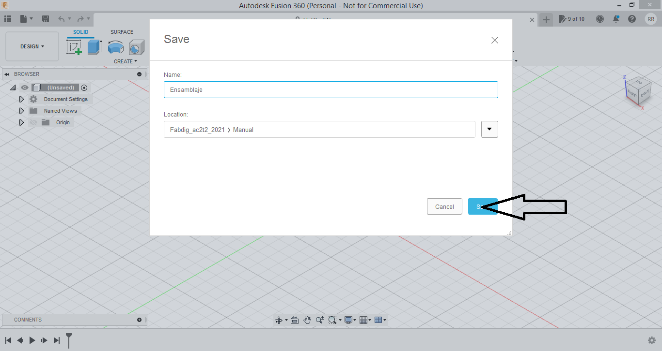Switch to the SOLID tab
Viewport: 662px width, 351px height.
(x=81, y=32)
